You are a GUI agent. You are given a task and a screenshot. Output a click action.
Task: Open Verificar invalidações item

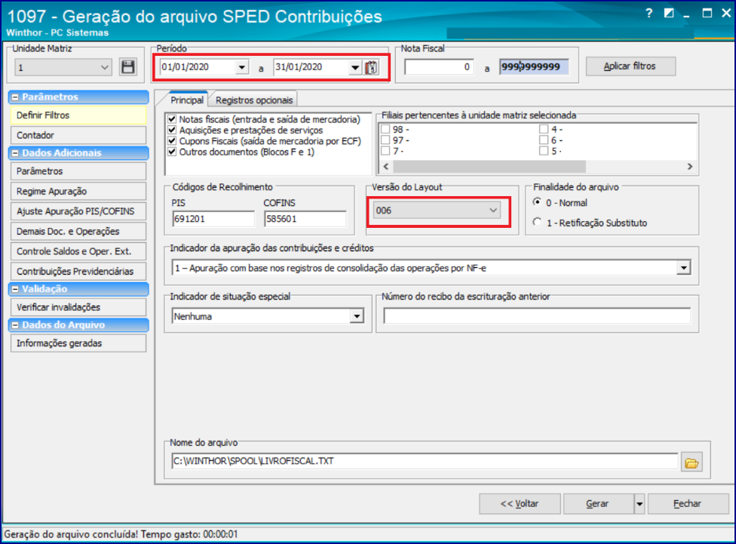point(78,307)
